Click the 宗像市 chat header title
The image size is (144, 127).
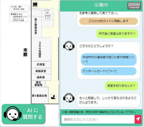pyautogui.click(x=101, y=5)
